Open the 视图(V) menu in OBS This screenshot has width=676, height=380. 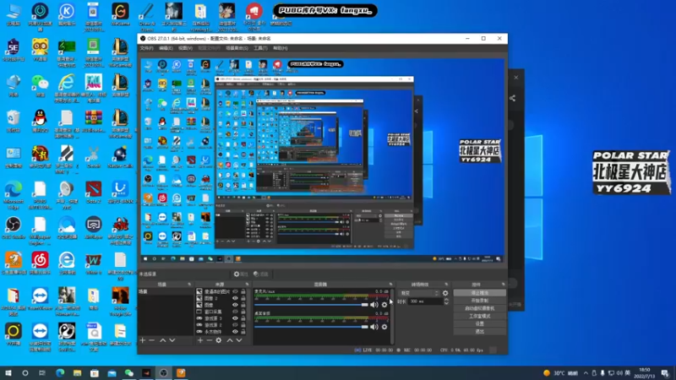coord(185,48)
